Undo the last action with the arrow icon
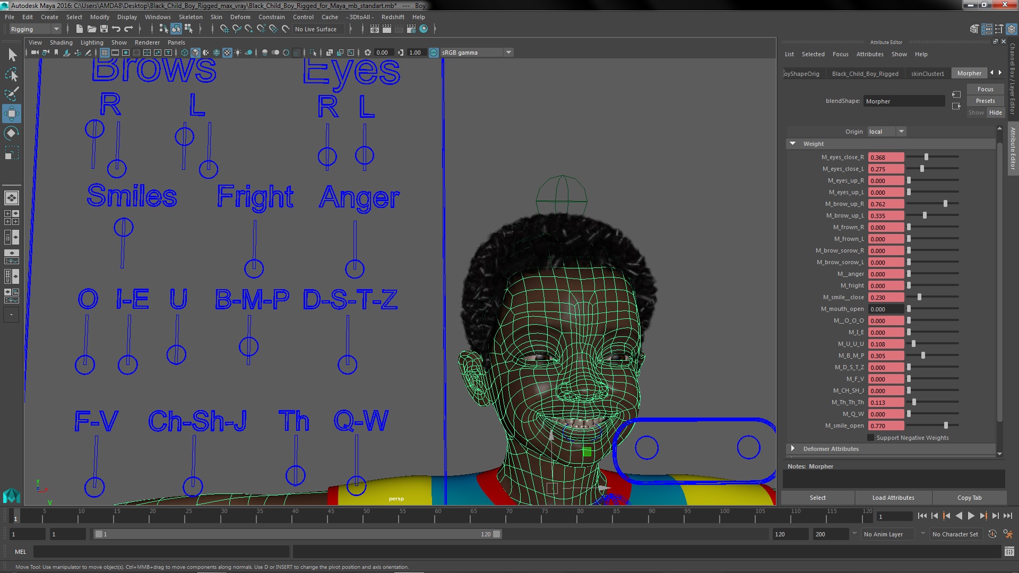This screenshot has height=573, width=1019. point(116,29)
